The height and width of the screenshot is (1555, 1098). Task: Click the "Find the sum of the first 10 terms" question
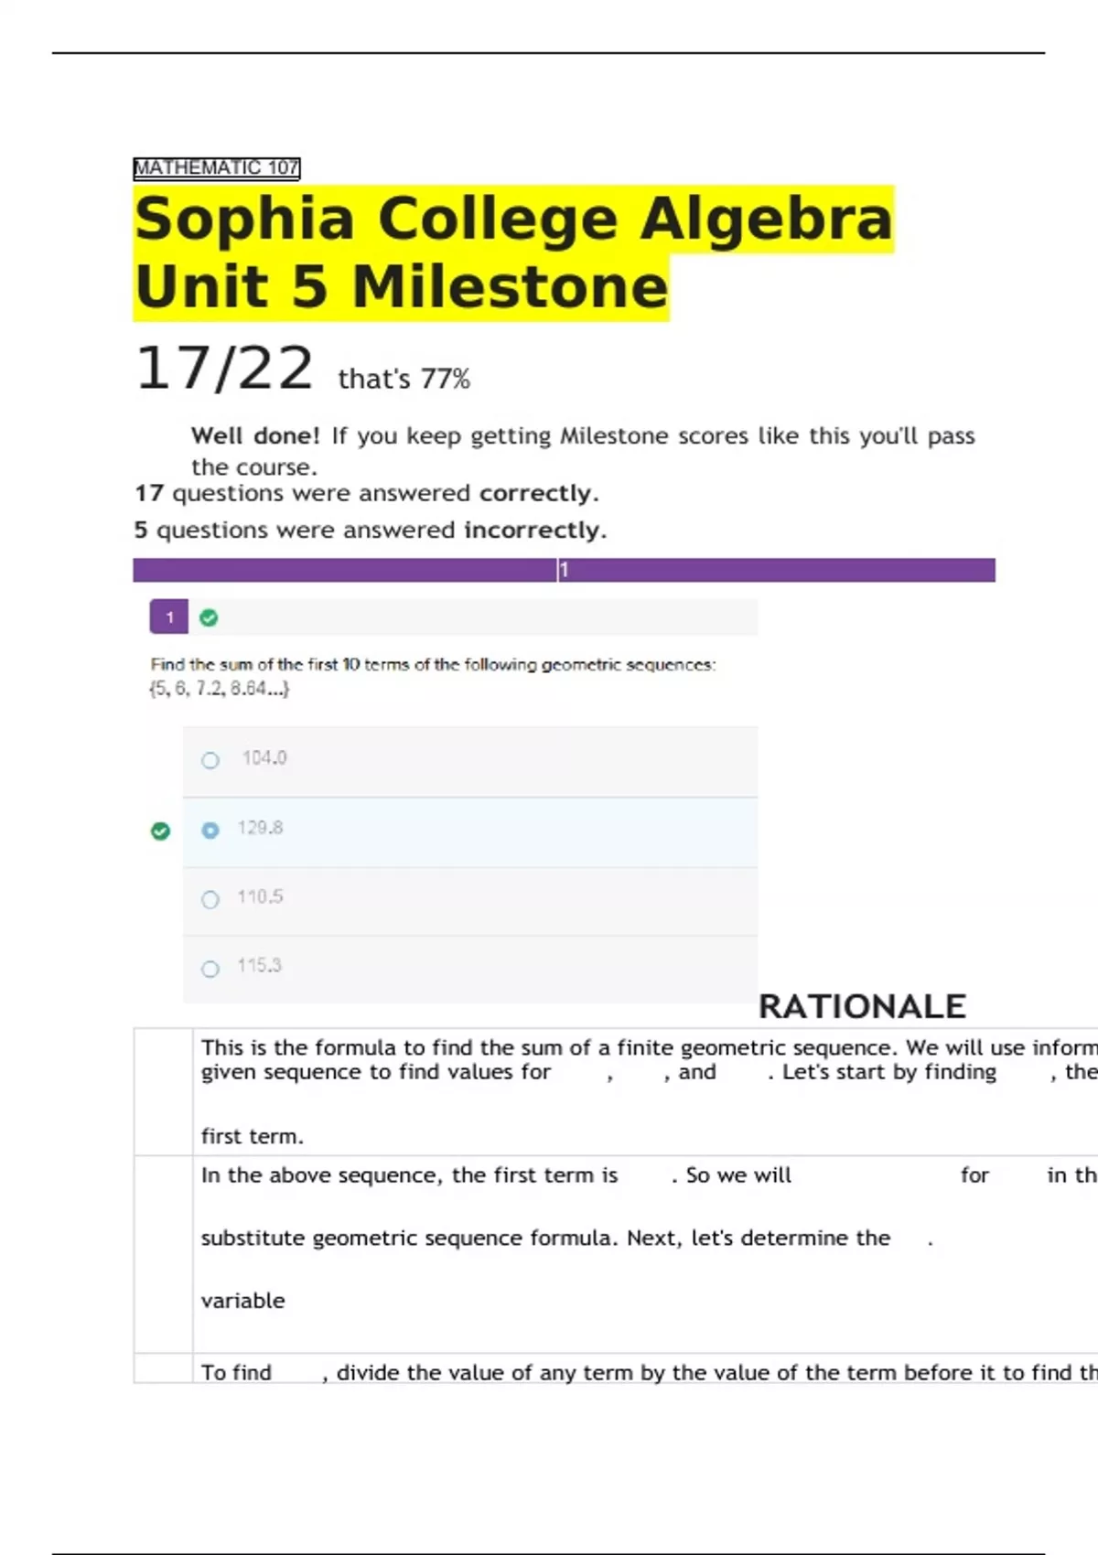pyautogui.click(x=433, y=665)
